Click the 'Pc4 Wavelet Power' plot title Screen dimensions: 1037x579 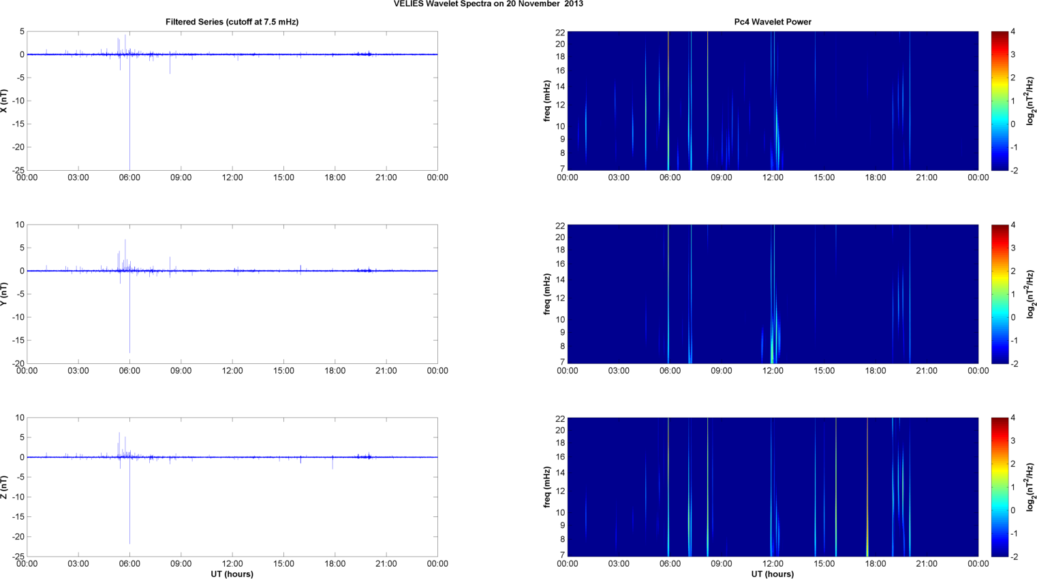[x=773, y=22]
